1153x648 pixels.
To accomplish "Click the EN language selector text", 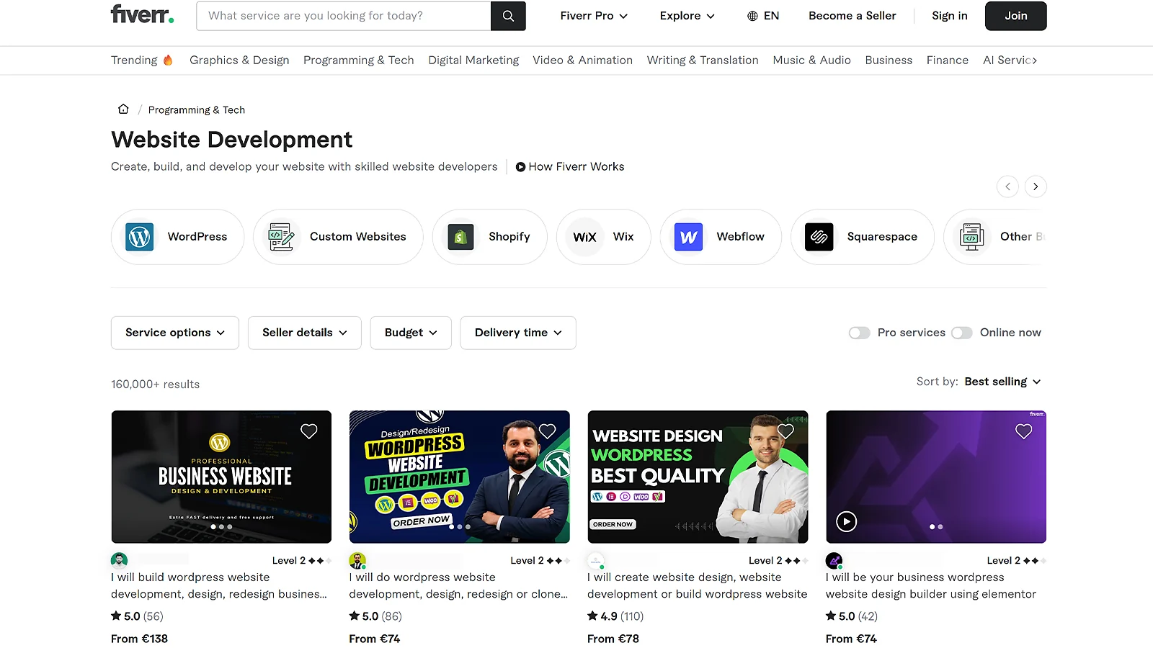I will pos(771,16).
